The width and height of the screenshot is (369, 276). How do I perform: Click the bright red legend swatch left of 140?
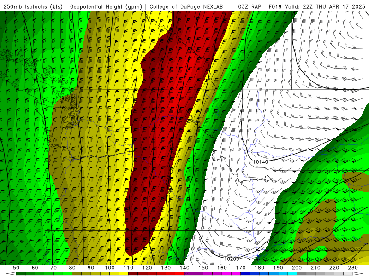click(180, 274)
